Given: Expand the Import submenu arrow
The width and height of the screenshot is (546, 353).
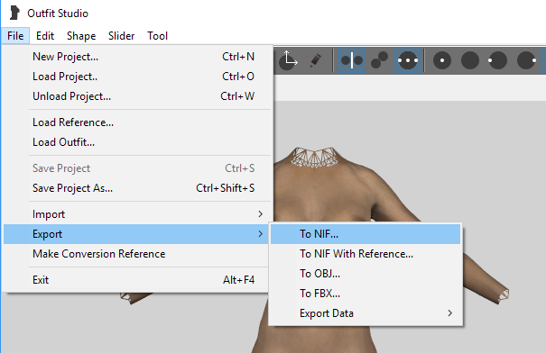Looking at the screenshot, I should (260, 214).
